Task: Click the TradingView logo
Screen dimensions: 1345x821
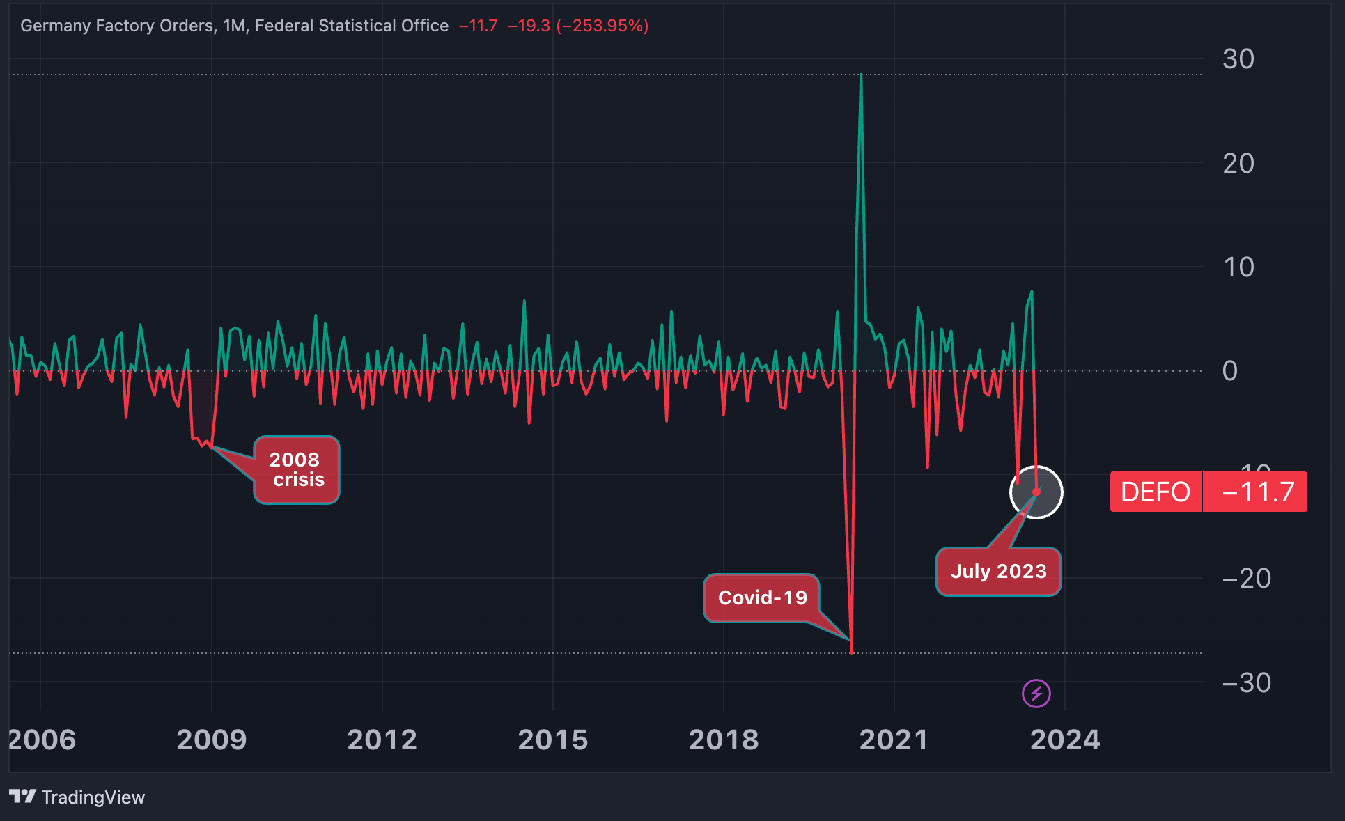Action: click(22, 797)
